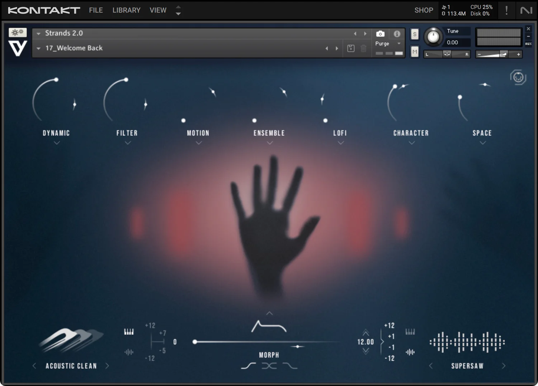
Task: Click the save snapshot floppy disk icon
Action: (x=351, y=48)
